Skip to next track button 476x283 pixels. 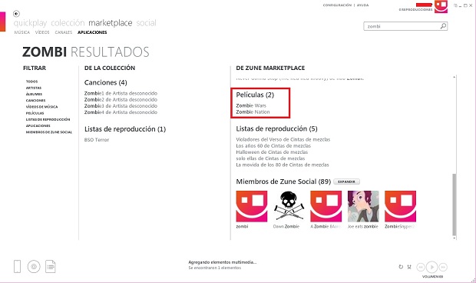click(x=443, y=267)
